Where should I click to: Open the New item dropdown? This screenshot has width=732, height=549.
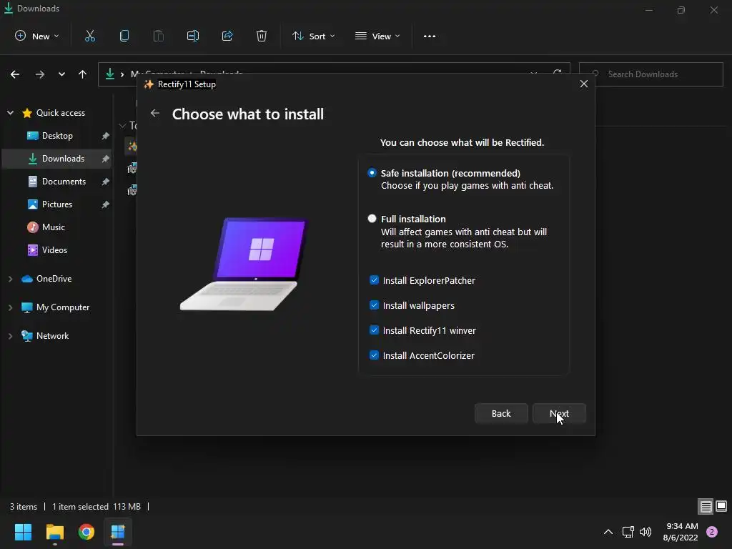[37, 36]
